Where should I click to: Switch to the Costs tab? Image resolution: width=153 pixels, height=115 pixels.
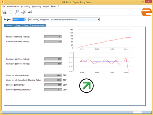pos(26,25)
